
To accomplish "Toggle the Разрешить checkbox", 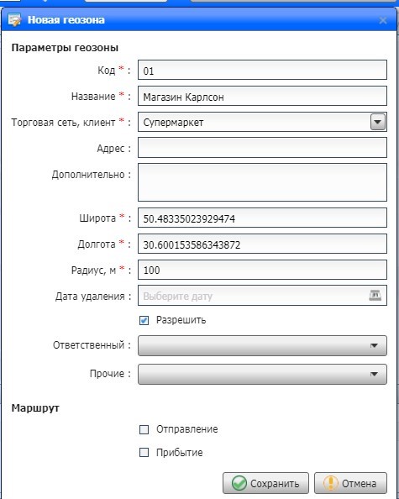I will [144, 320].
